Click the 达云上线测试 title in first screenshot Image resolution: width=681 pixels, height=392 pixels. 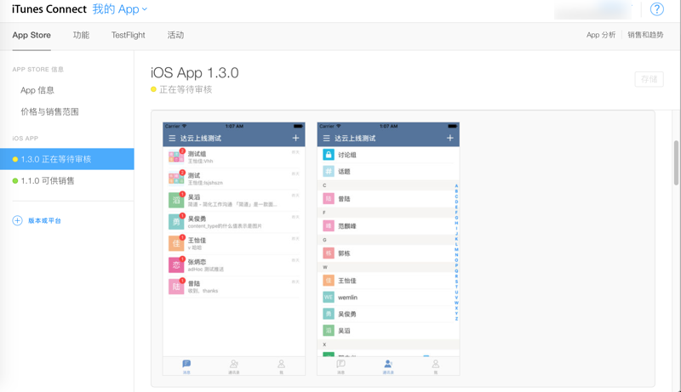(201, 139)
